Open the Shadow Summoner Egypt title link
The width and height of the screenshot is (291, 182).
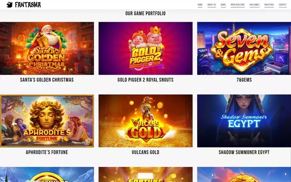[x=244, y=153]
